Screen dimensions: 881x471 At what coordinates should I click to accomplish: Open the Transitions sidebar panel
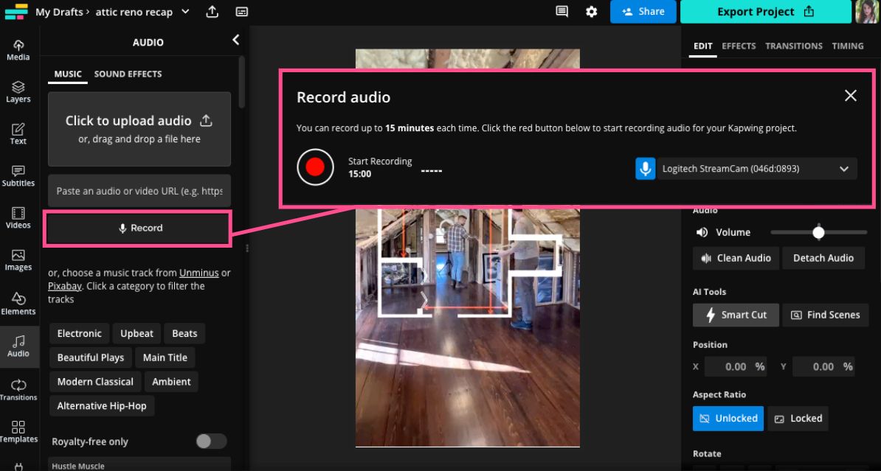pyautogui.click(x=18, y=390)
